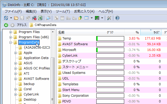Image resolution: width=167 pixels, height=104 pixels.
Task: Click the blue help question mark icon
Action: [117, 18]
